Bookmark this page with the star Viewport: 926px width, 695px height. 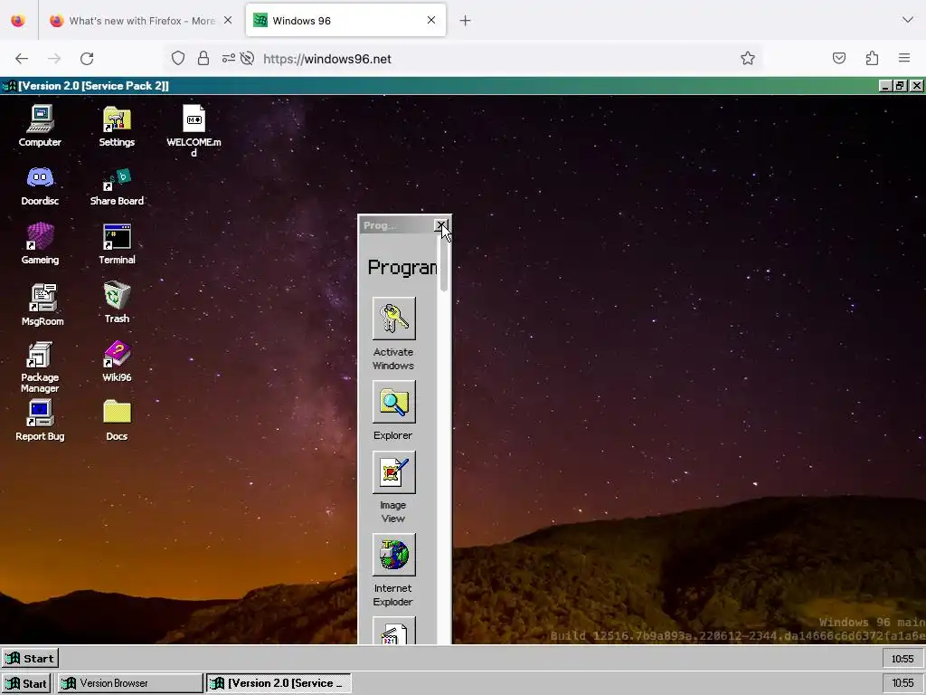748,59
